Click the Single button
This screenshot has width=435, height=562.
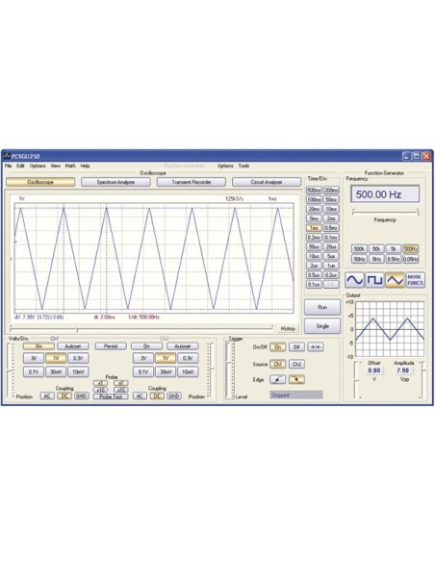point(322,326)
